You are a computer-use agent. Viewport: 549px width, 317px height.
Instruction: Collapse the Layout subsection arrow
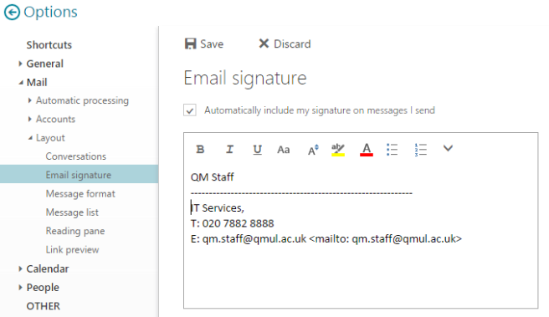point(30,138)
